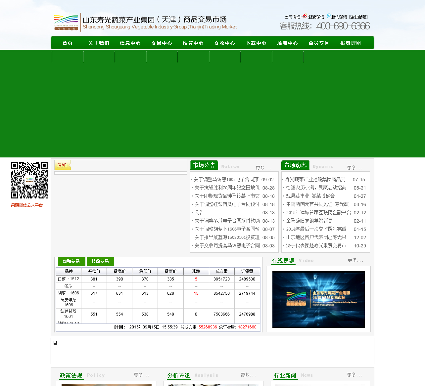Image resolution: width=425 pixels, height=386 pixels.
Task: Open 更多 in the 政策法规 section
Action: (x=141, y=375)
